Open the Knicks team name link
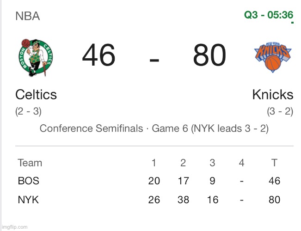 pyautogui.click(x=272, y=95)
